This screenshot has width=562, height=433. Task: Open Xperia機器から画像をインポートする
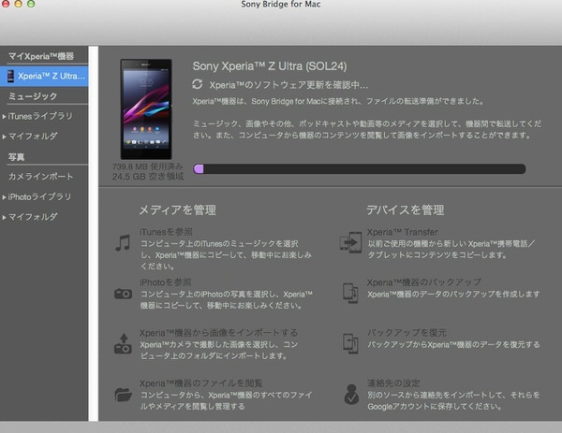(x=218, y=333)
